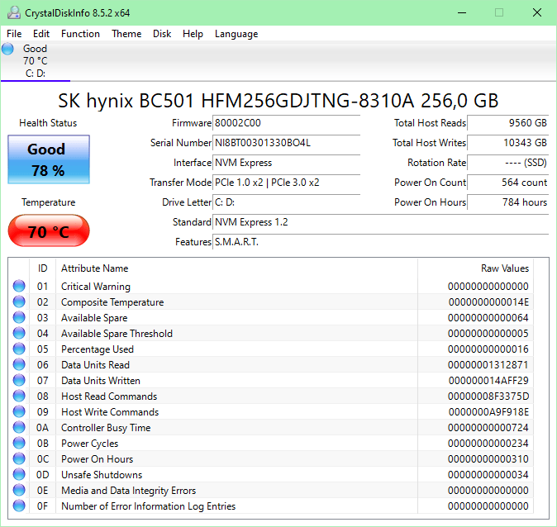Click the status orb for Power Cycles
557x527 pixels.
tap(19, 443)
